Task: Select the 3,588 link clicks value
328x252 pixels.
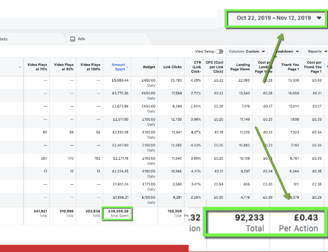Action: (177, 184)
